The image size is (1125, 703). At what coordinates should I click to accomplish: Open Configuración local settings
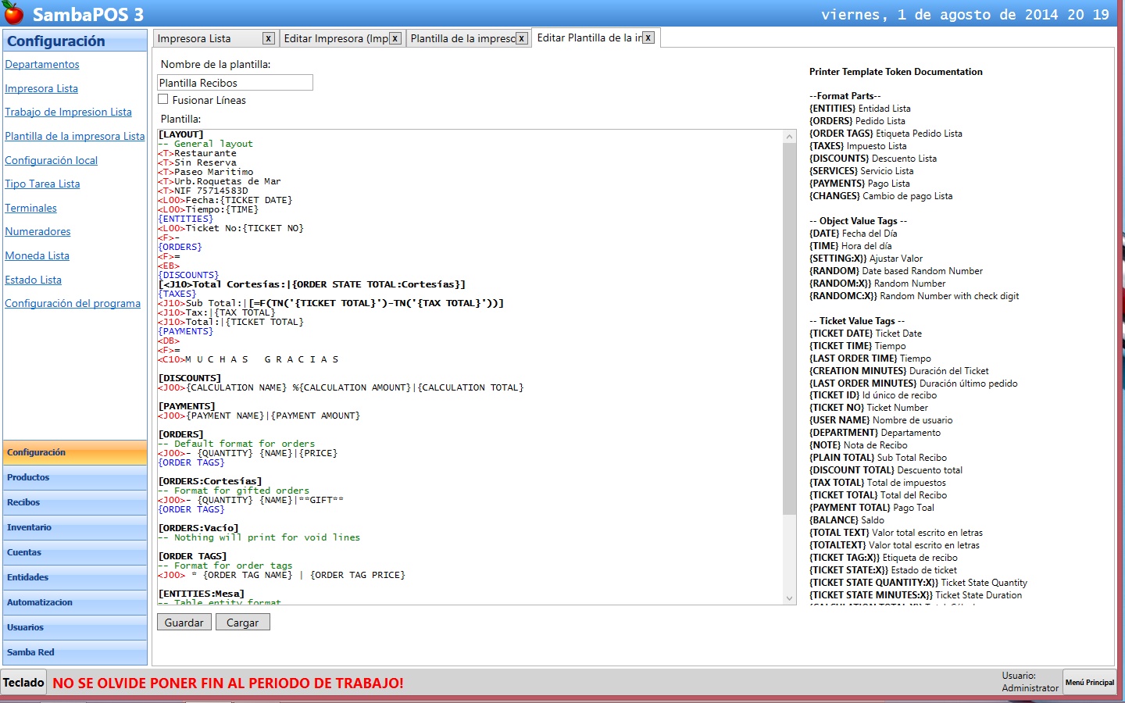click(x=51, y=160)
